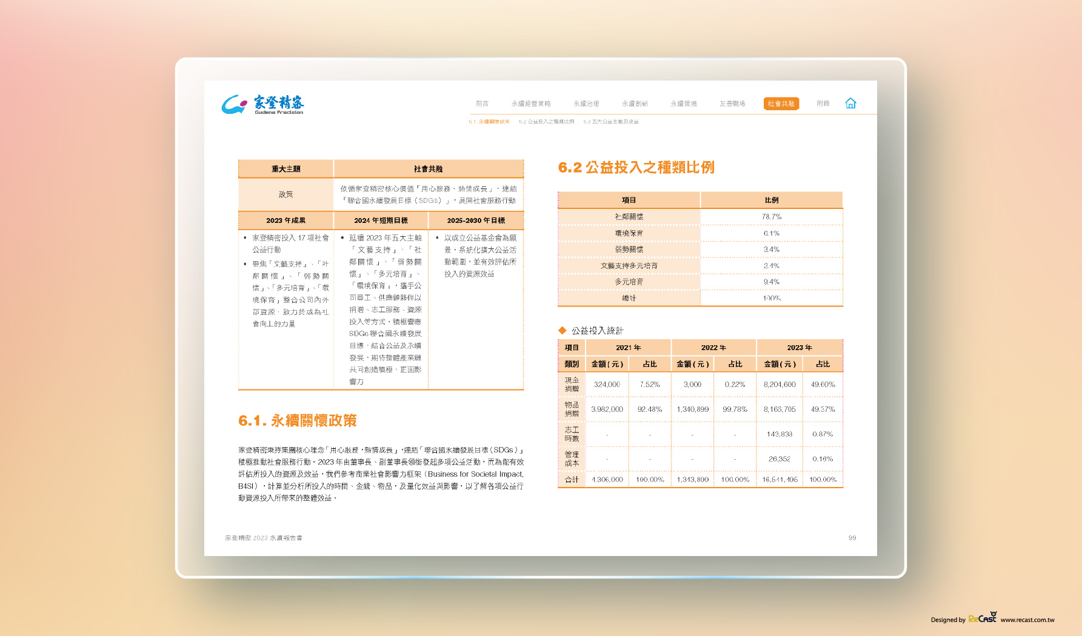This screenshot has width=1082, height=636.
Task: Go to the 永續環境 tab
Action: tap(684, 104)
